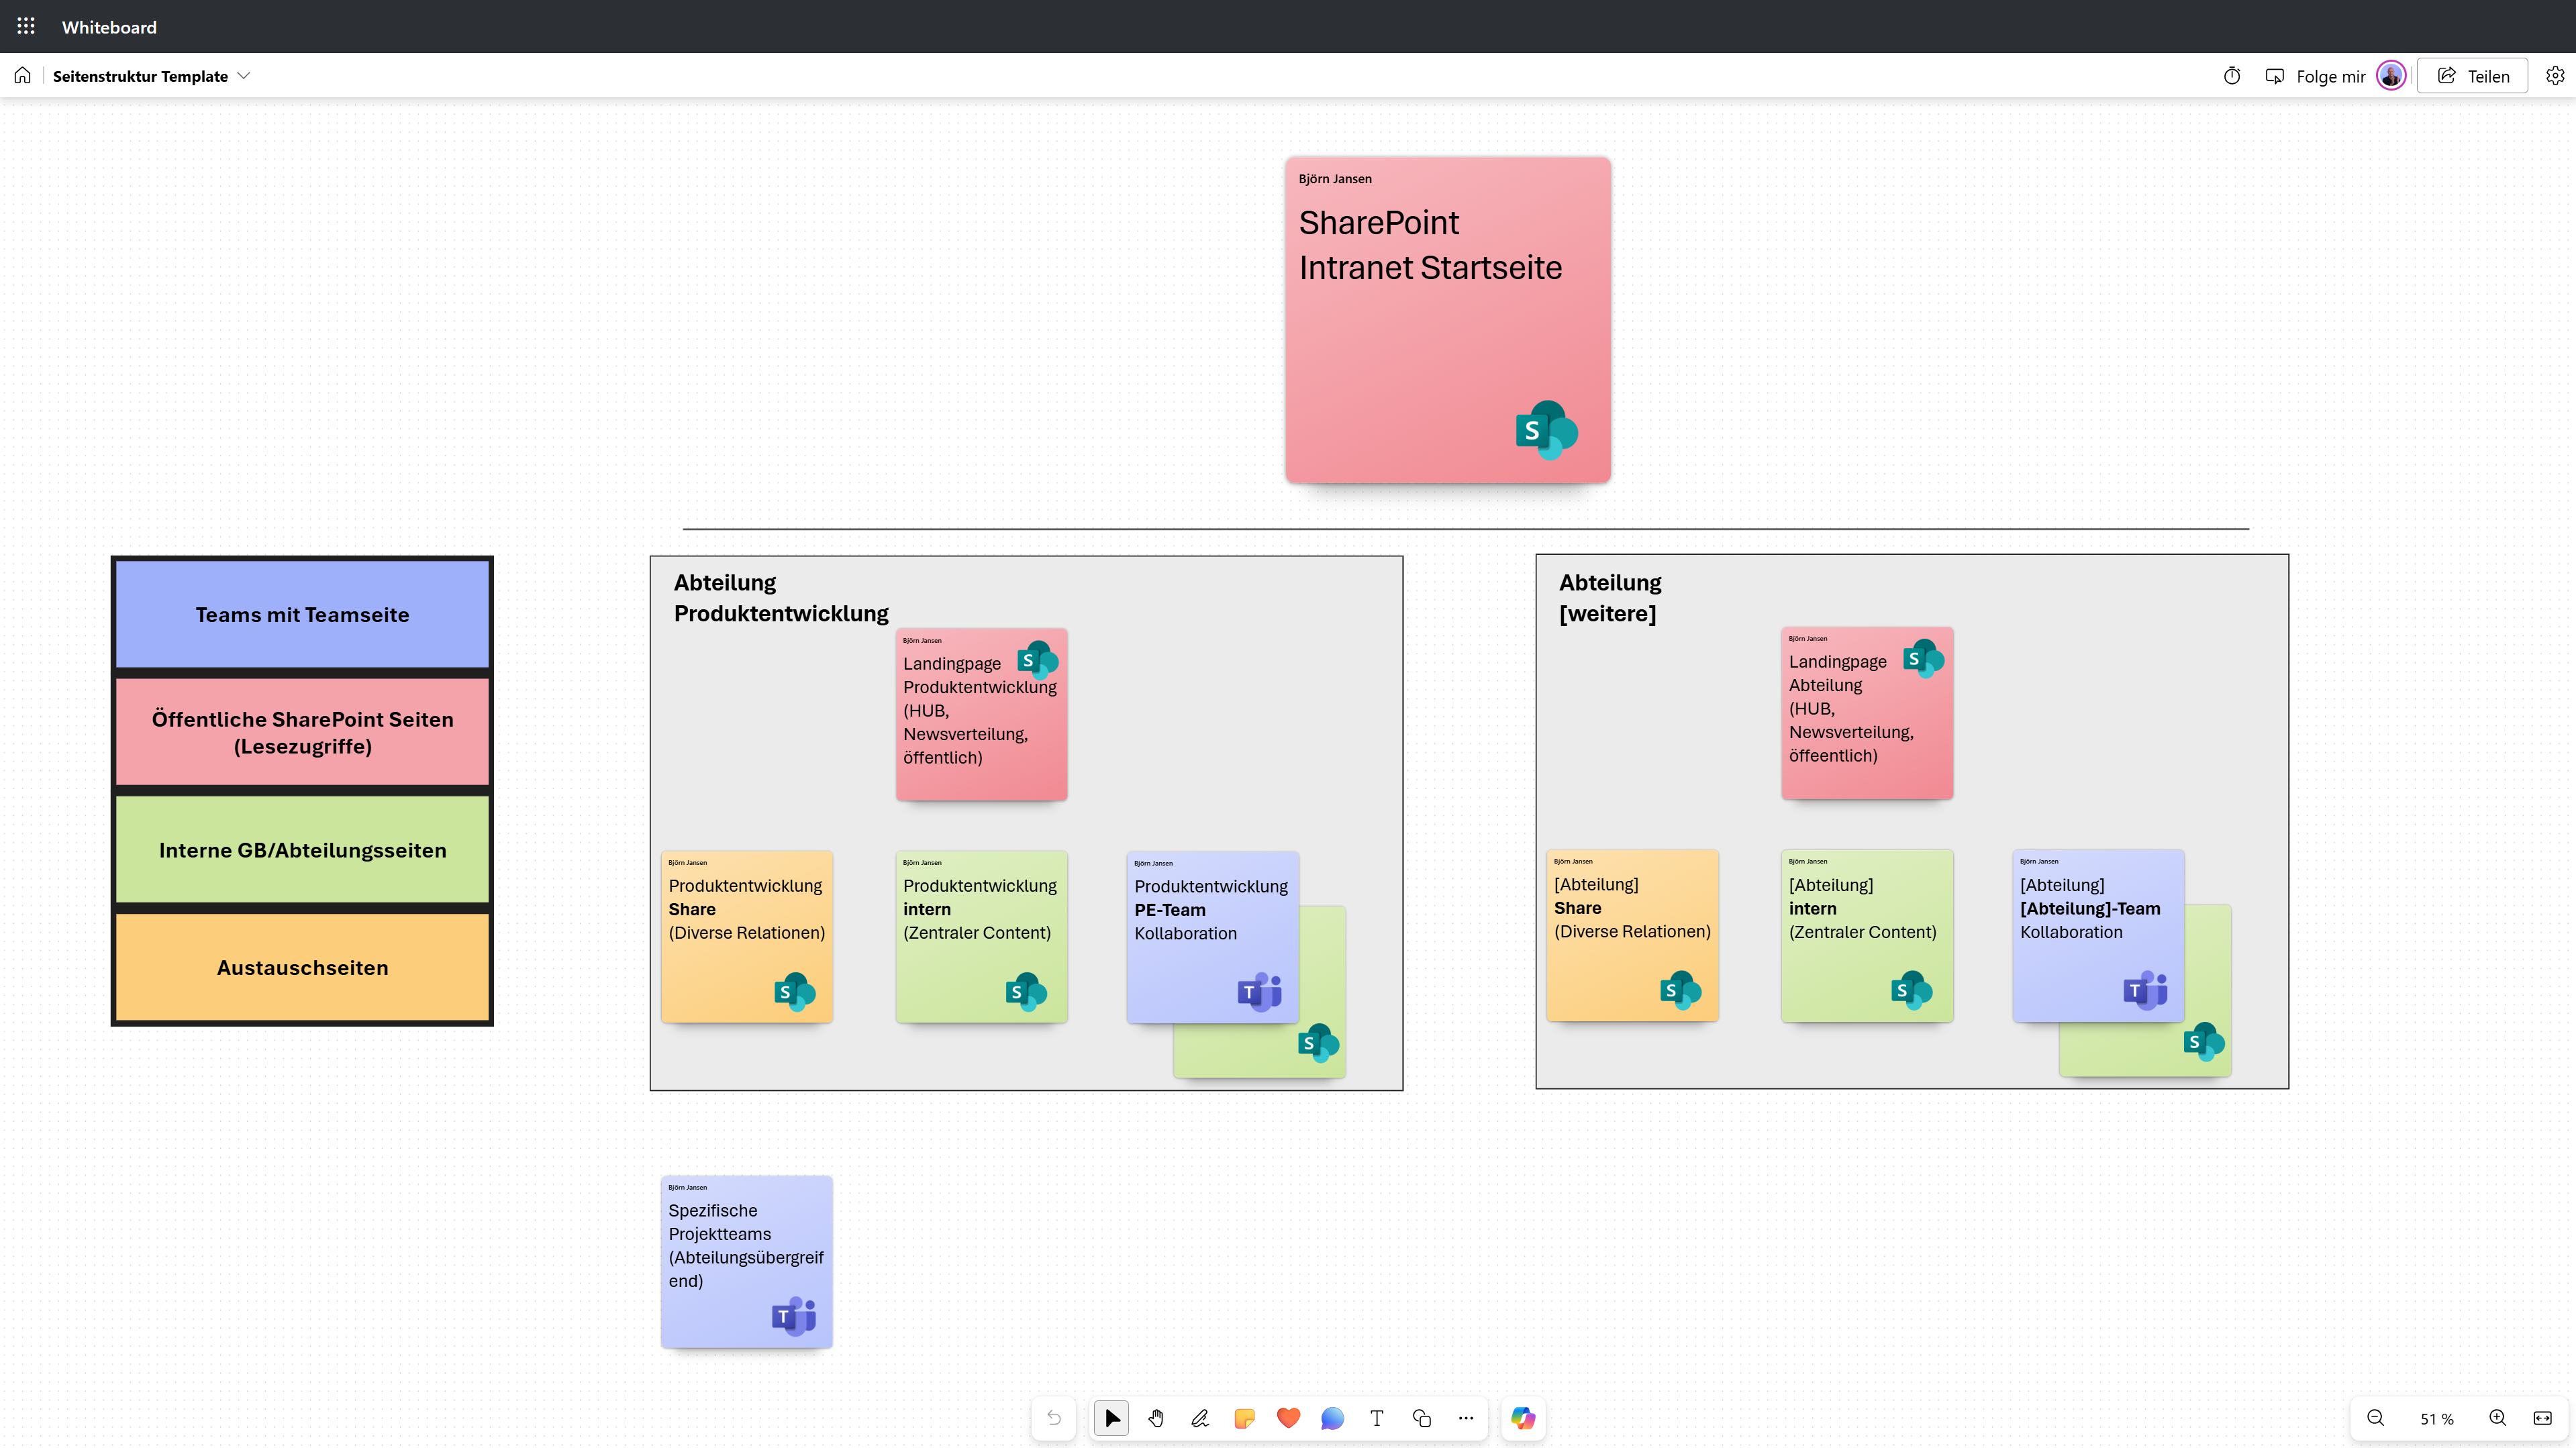
Task: Open the Microsoft 365 app launcher
Action: coord(26,26)
